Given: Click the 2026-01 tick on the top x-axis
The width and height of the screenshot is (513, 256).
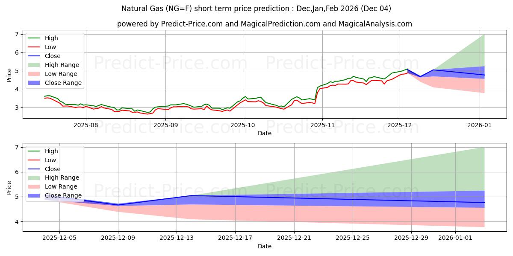Looking at the screenshot, I should click(479, 125).
